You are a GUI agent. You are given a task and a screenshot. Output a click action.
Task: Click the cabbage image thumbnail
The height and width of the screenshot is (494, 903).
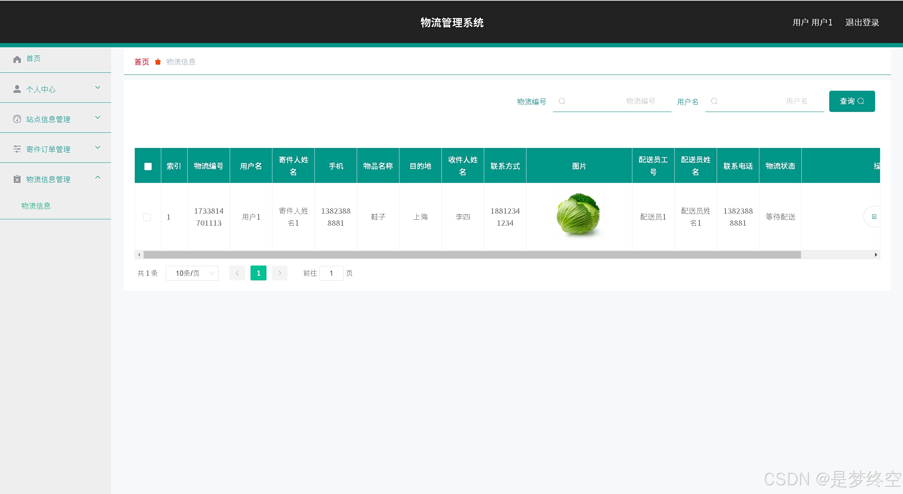(x=578, y=215)
